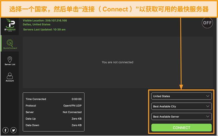Click the Not Connected server value
218x136 pixels.
(x=72, y=112)
